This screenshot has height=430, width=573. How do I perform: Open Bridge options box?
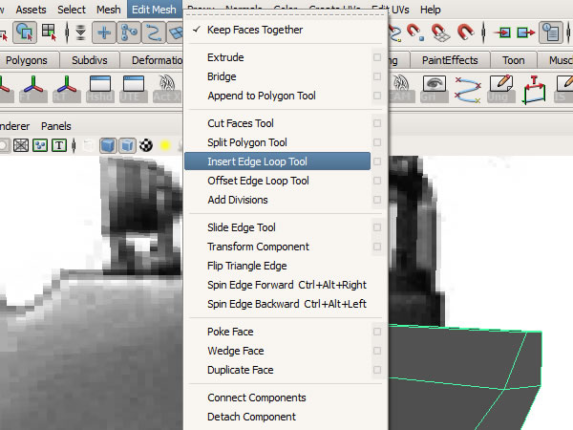pyautogui.click(x=377, y=76)
